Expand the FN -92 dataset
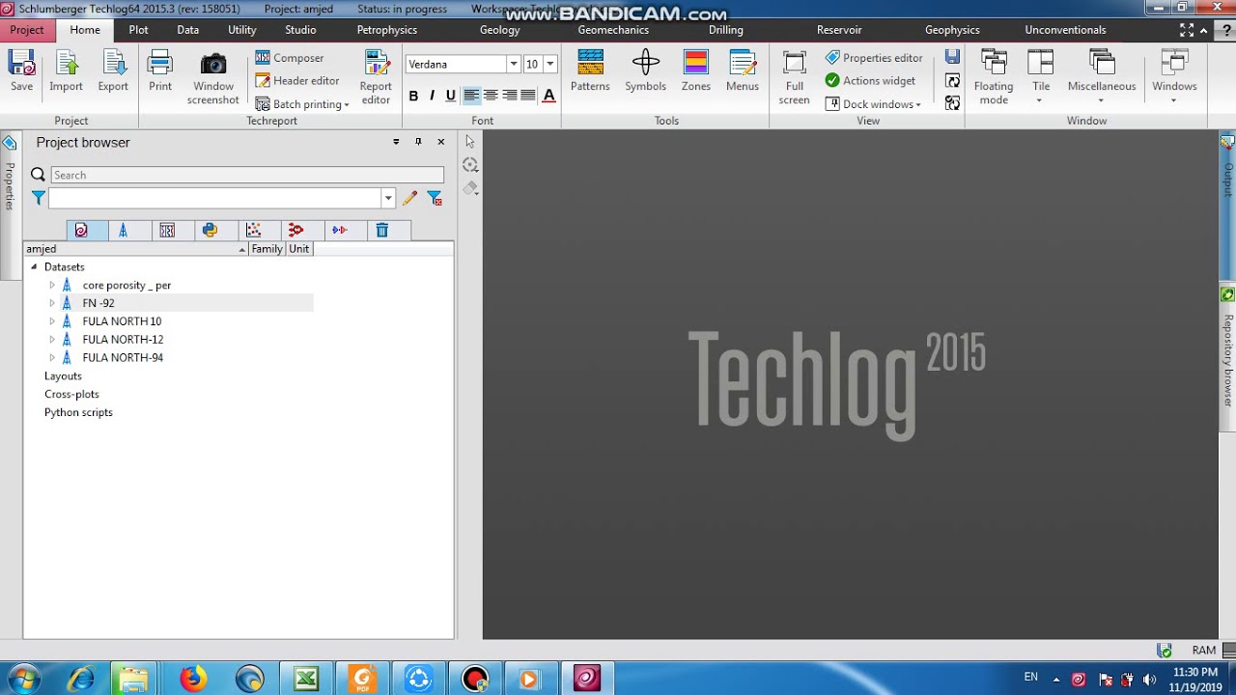This screenshot has height=695, width=1236. click(52, 303)
